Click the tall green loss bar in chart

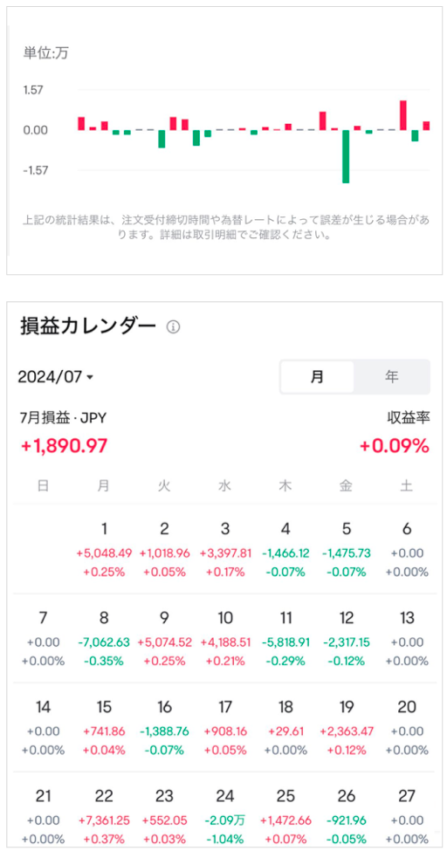(x=346, y=156)
